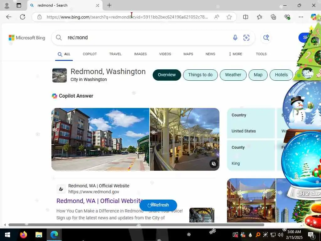321x241 pixels.
Task: Select the Overview pill
Action: pyautogui.click(x=167, y=75)
